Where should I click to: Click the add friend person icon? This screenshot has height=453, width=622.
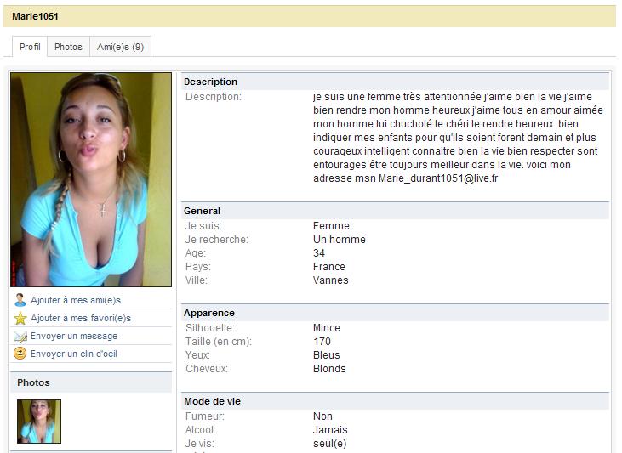(20, 300)
